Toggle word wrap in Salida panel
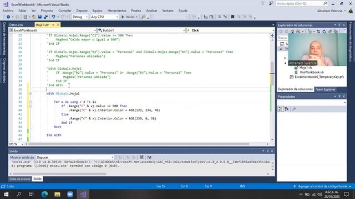The height and width of the screenshot is (199, 355). click(149, 157)
